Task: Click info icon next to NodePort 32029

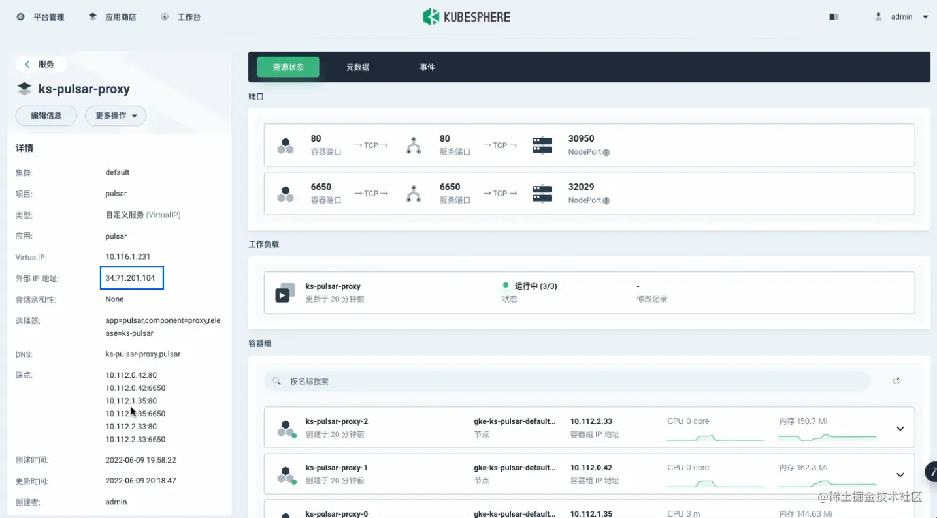Action: coord(606,201)
